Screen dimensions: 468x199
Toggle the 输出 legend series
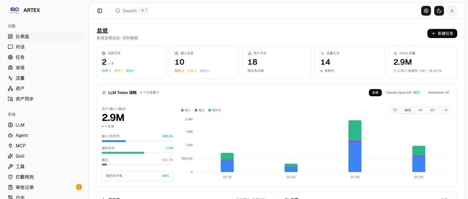click(x=200, y=110)
